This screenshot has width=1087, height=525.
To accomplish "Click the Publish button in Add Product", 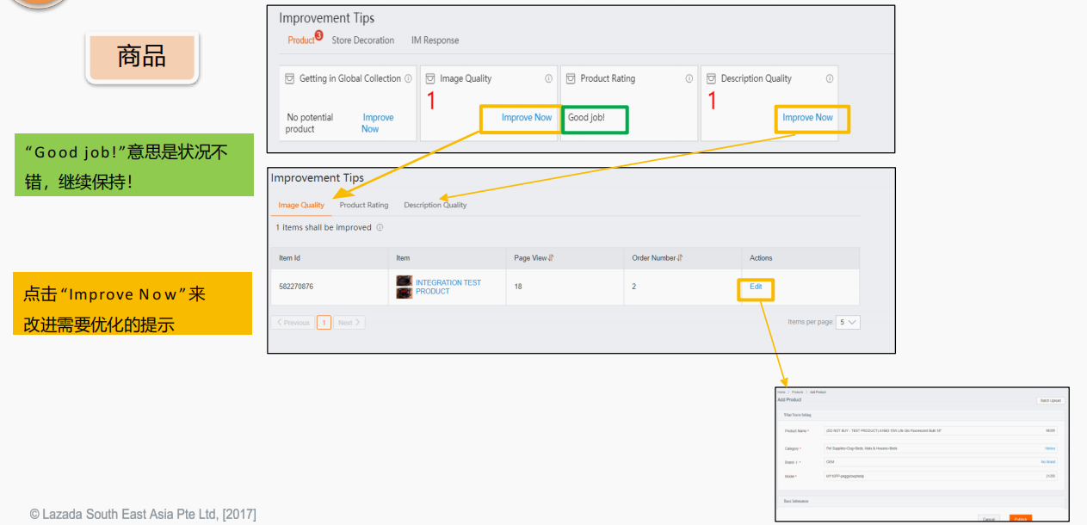I will point(1021,519).
